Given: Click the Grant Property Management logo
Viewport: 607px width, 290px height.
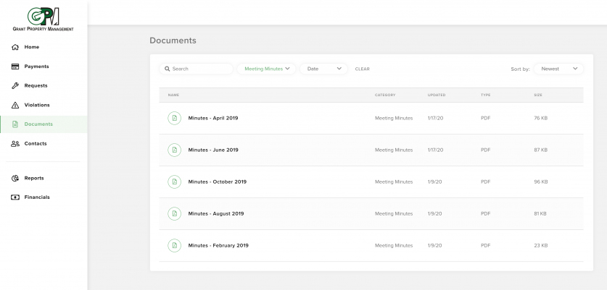Looking at the screenshot, I should tap(43, 19).
